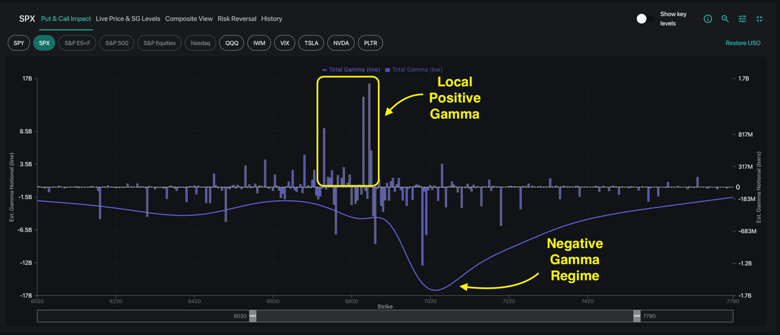The width and height of the screenshot is (780, 335).
Task: Open the Risk Reversal tab
Action: (236, 19)
